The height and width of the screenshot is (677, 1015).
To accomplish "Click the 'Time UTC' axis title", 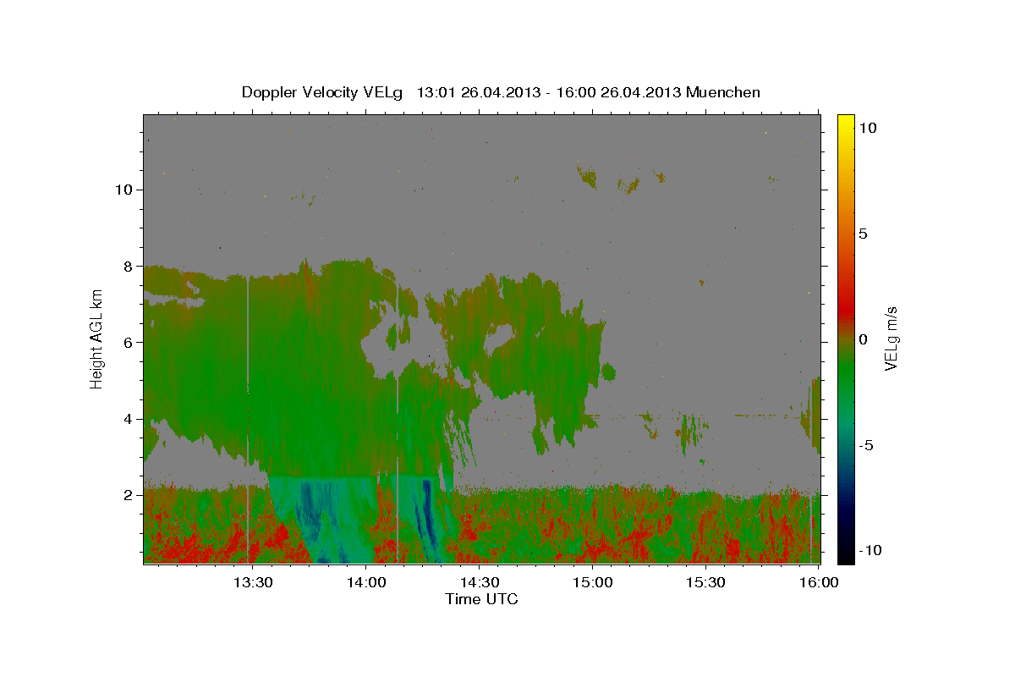I will point(481,599).
